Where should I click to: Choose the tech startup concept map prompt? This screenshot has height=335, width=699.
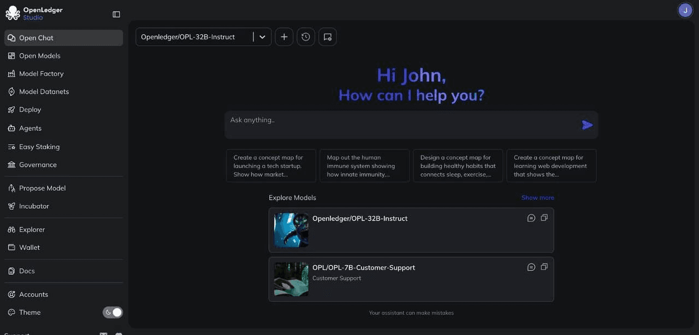pos(271,166)
